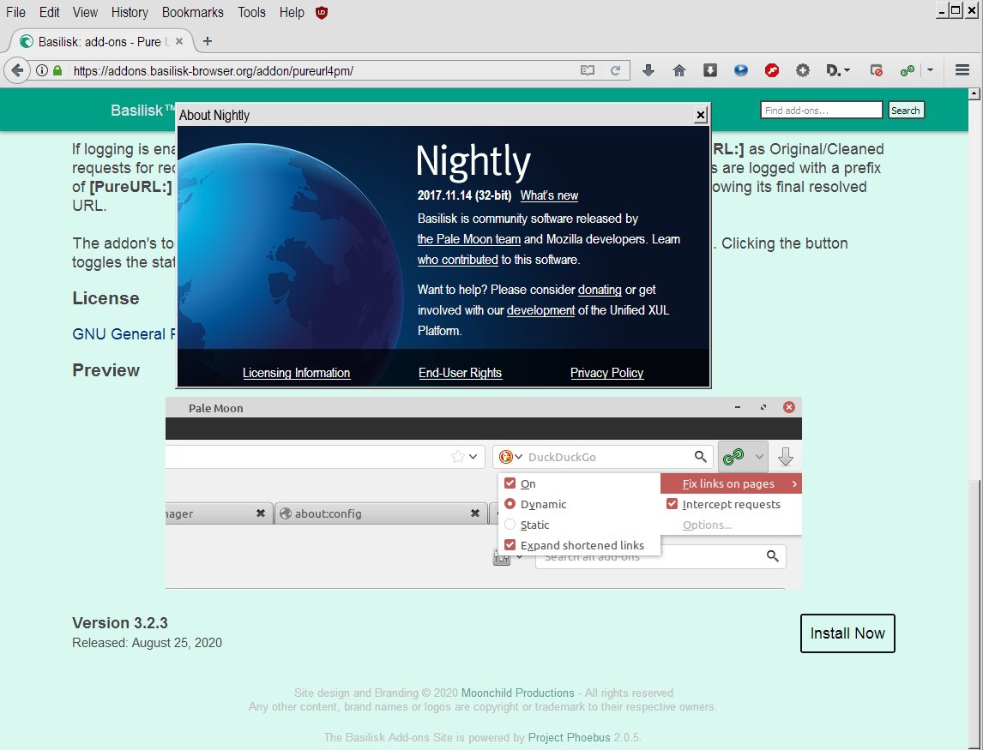Image resolution: width=983 pixels, height=750 pixels.
Task: Open the green padlock site security info
Action: (57, 71)
